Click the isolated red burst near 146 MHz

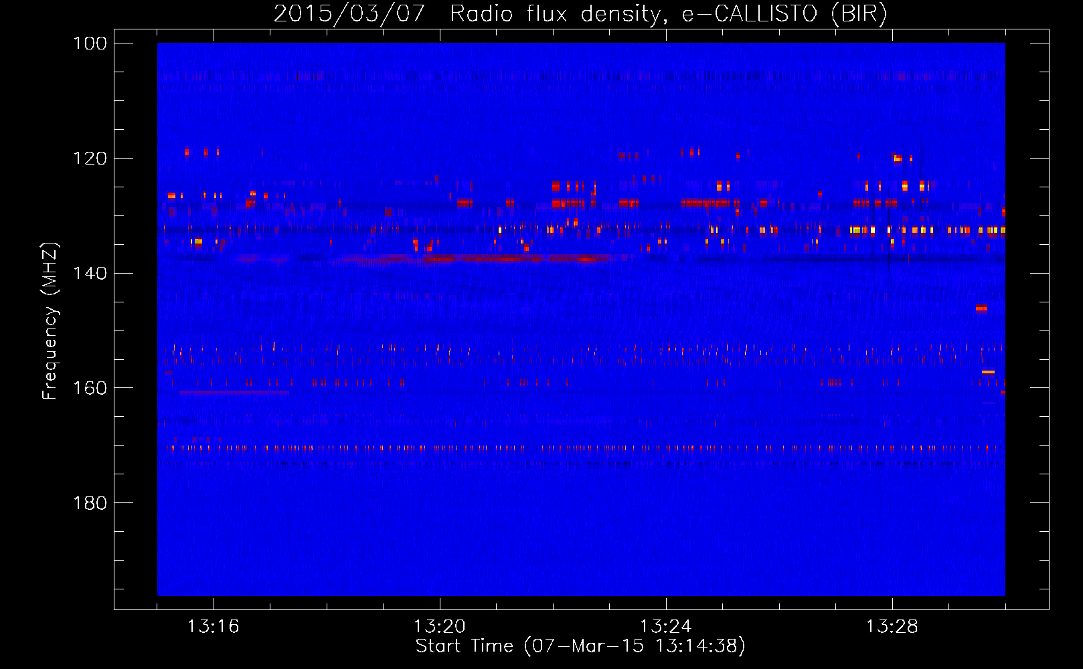coord(981,308)
